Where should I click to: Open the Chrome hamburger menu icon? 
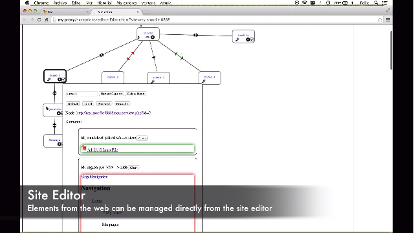(x=388, y=20)
